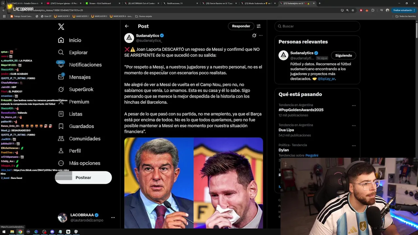The width and height of the screenshot is (418, 235).
Task: Click the LACOBRAAA account avatar
Action: pos(62,217)
